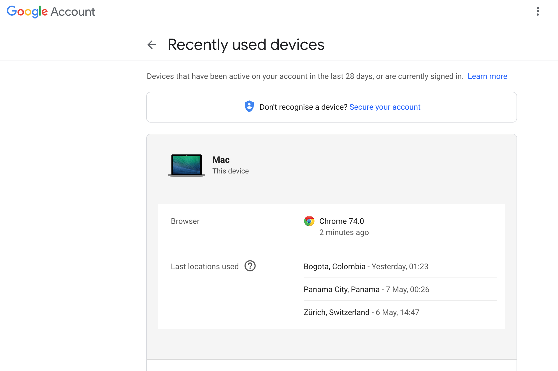Click the back arrow next to Recently used devices
The height and width of the screenshot is (371, 558).
[x=152, y=45]
